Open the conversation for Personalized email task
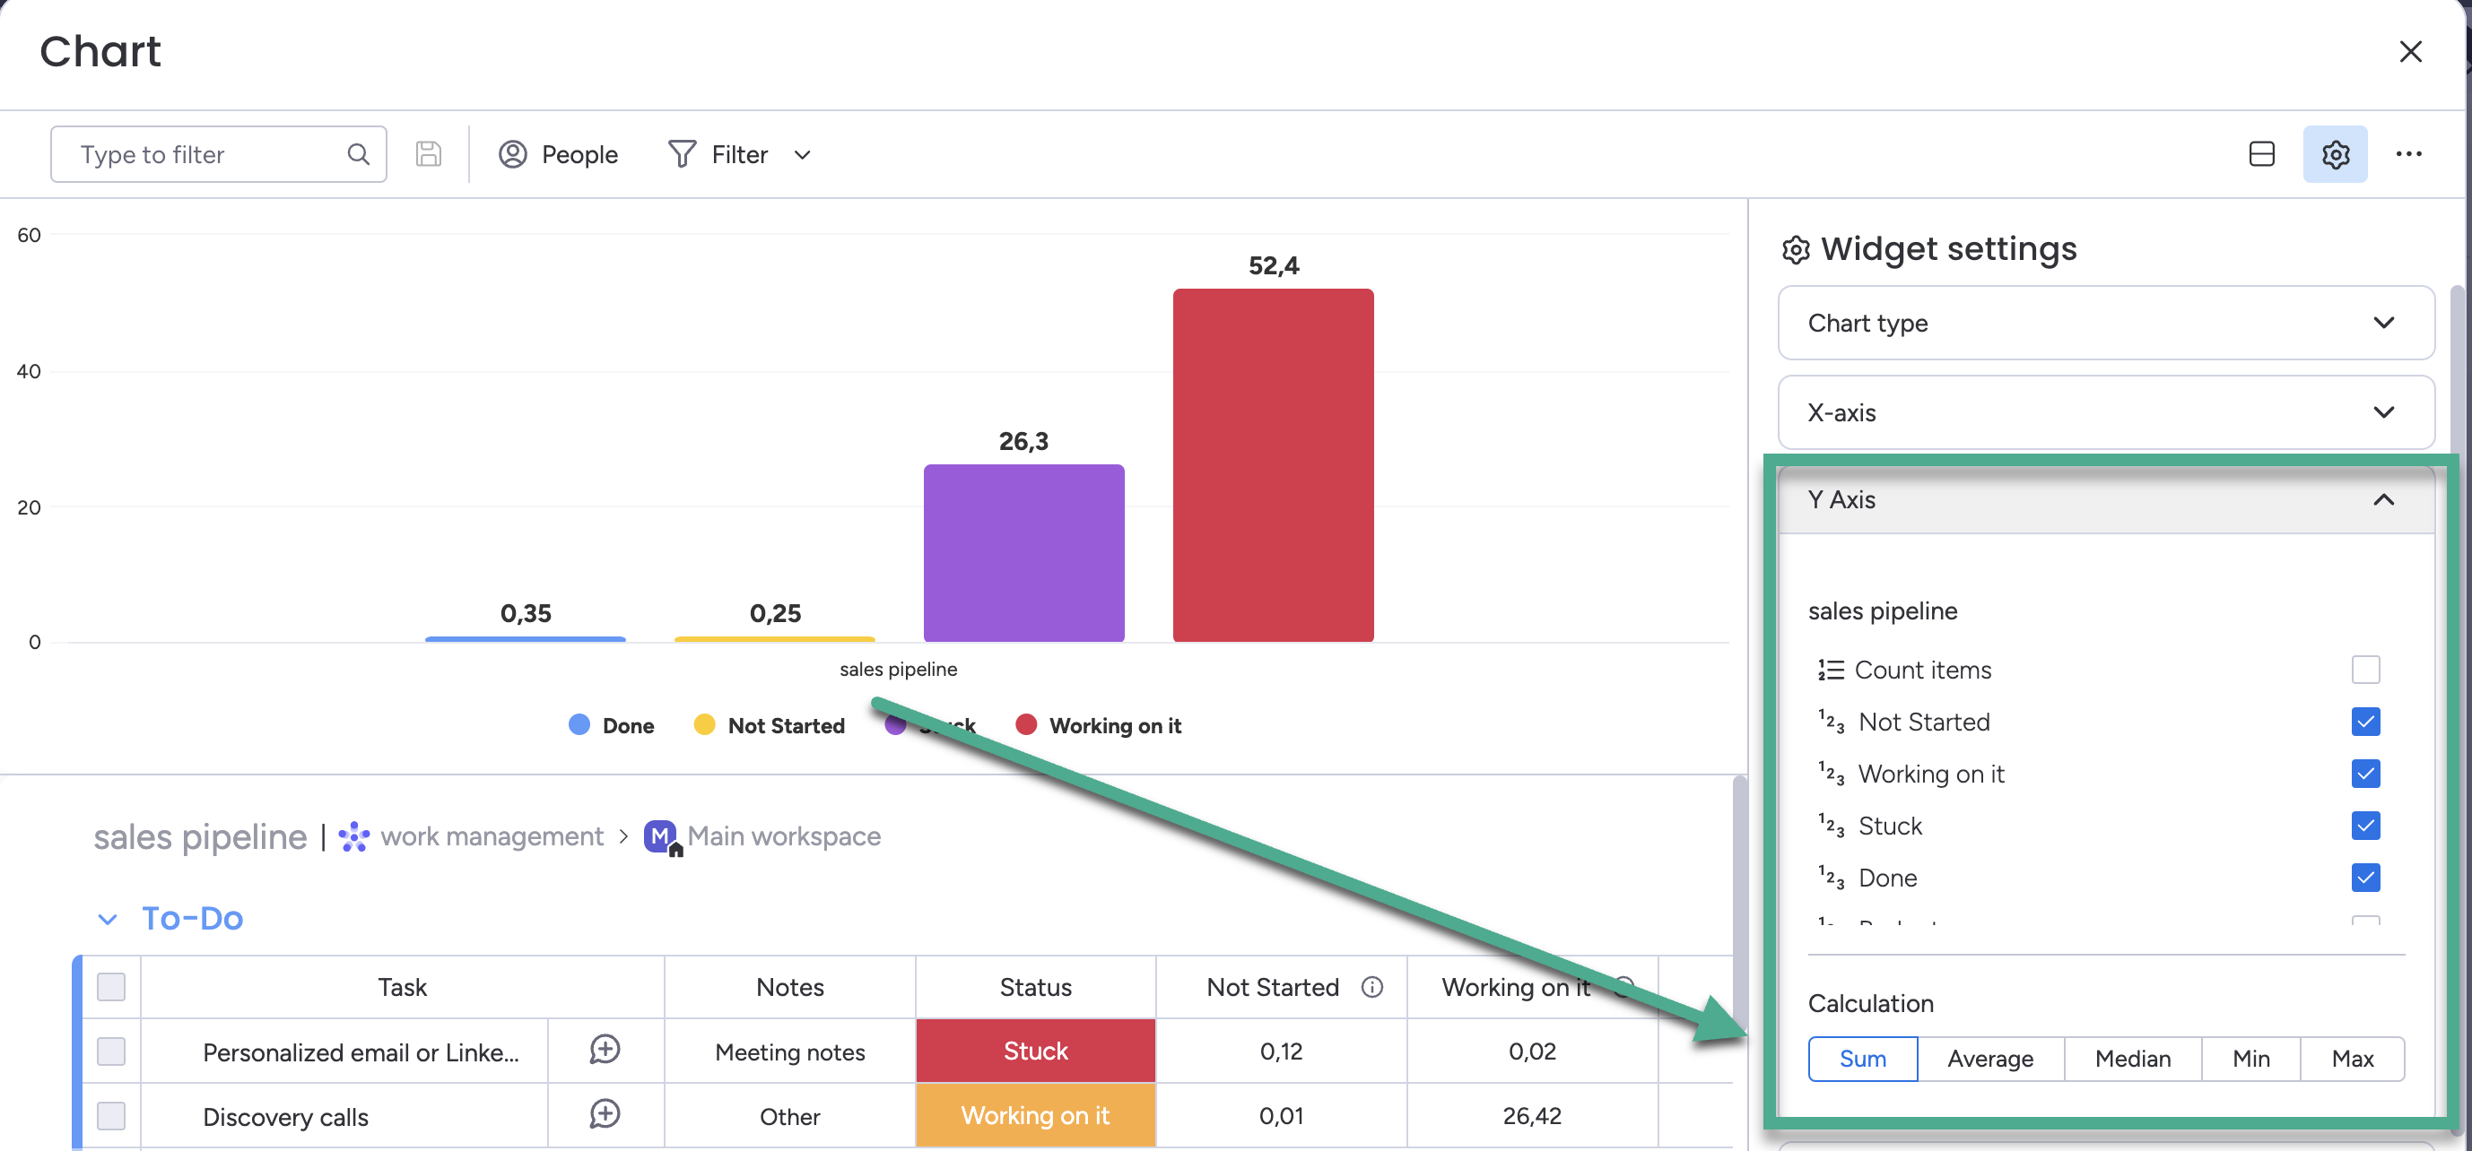The width and height of the screenshot is (2472, 1151). [605, 1051]
